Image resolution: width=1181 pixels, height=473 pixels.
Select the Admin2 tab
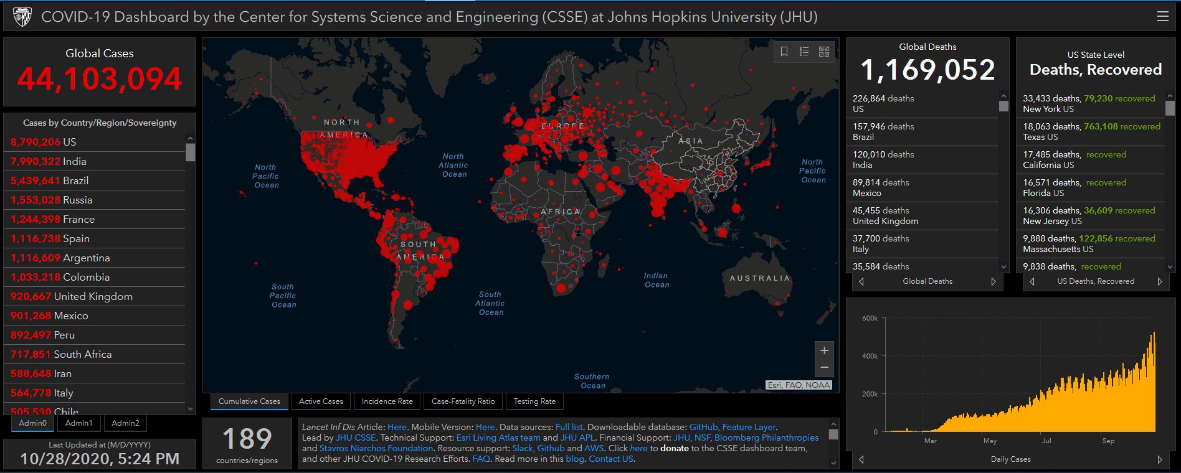[x=125, y=423]
